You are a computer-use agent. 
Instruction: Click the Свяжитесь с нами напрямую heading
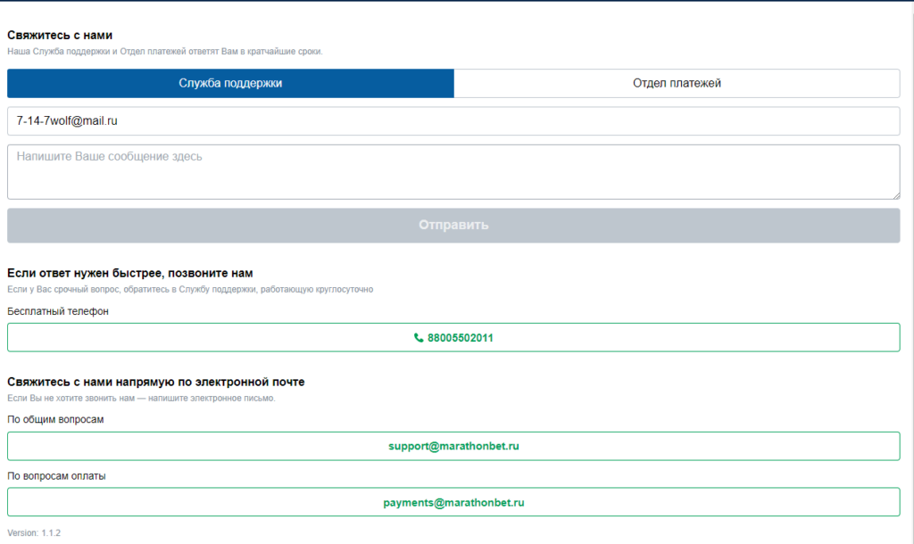155,382
